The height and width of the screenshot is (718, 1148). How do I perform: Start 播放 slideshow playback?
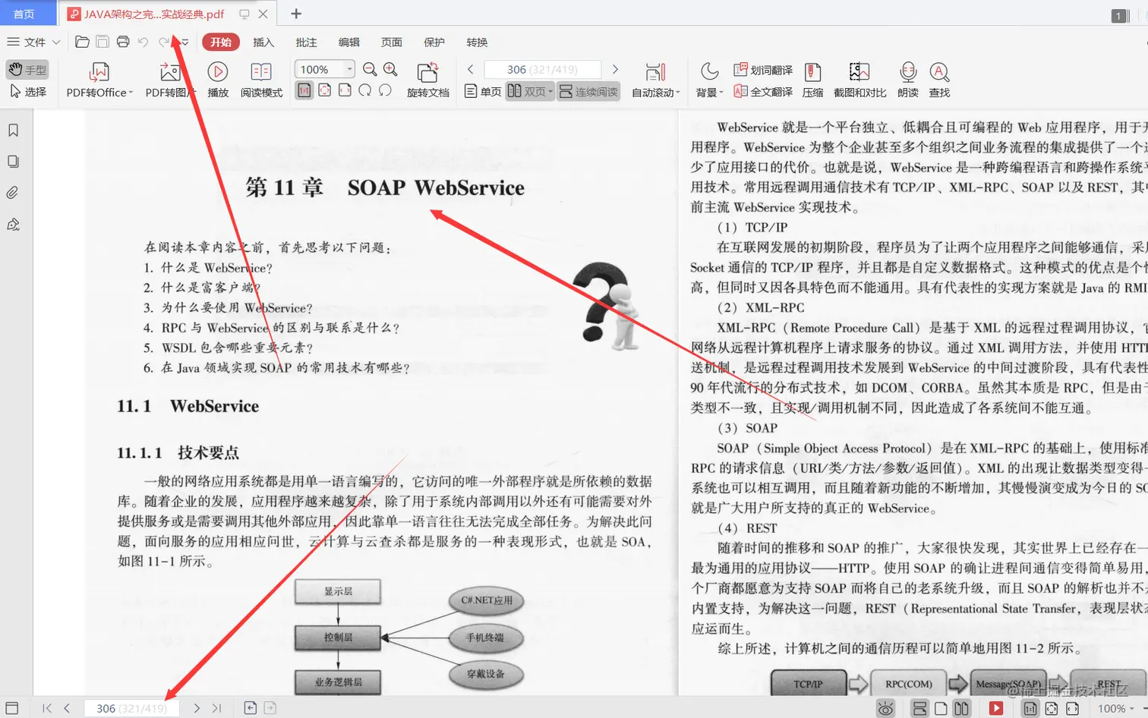[x=217, y=79]
